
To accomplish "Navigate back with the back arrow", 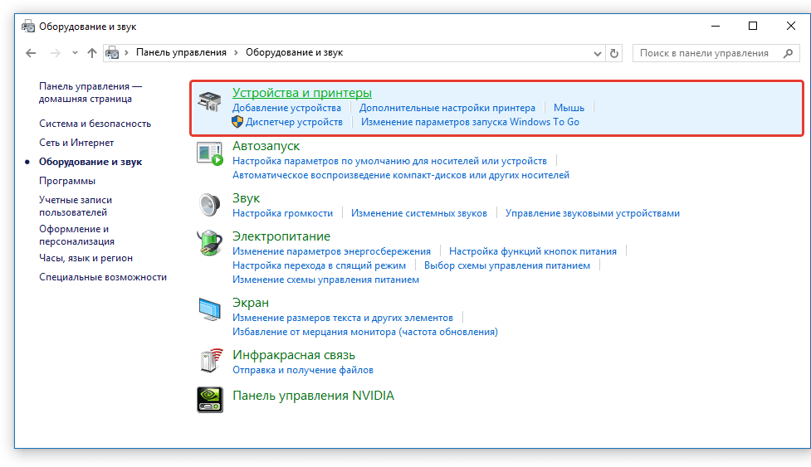I will pyautogui.click(x=31, y=53).
